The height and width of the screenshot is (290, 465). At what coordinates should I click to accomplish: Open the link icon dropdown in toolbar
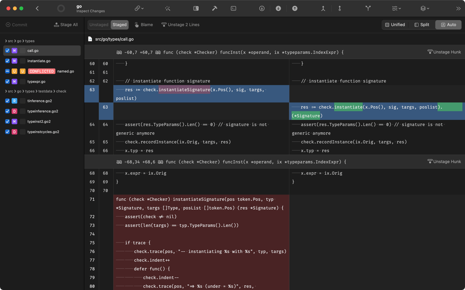click(x=139, y=9)
